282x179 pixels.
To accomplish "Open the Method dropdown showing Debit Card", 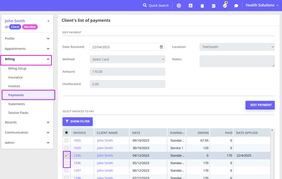I will [x=128, y=60].
